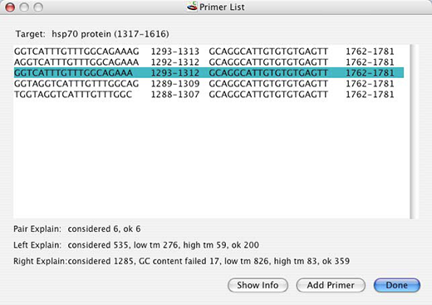Select primer row AGGTCATTTGTTTGGCAGAAA

(209, 62)
